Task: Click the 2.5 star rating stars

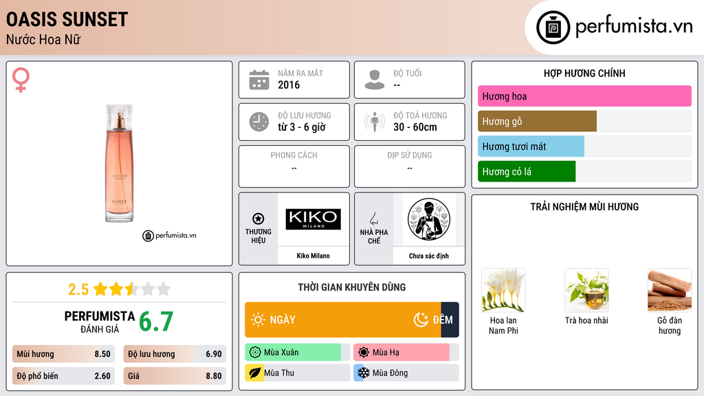Action: [132, 289]
